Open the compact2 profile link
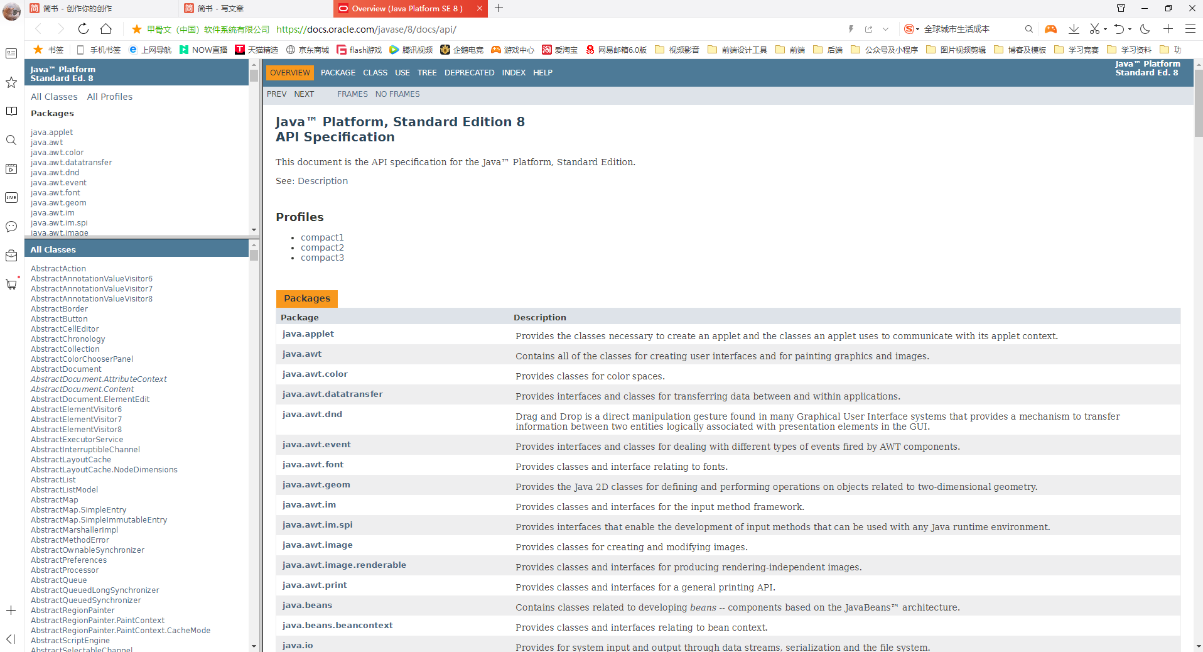Screen dimensions: 1203x652 (x=322, y=247)
